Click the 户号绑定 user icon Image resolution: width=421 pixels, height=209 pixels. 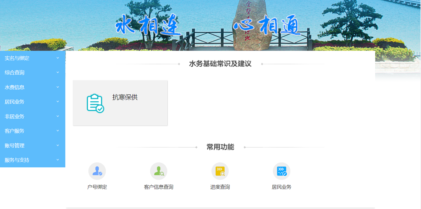tap(97, 171)
